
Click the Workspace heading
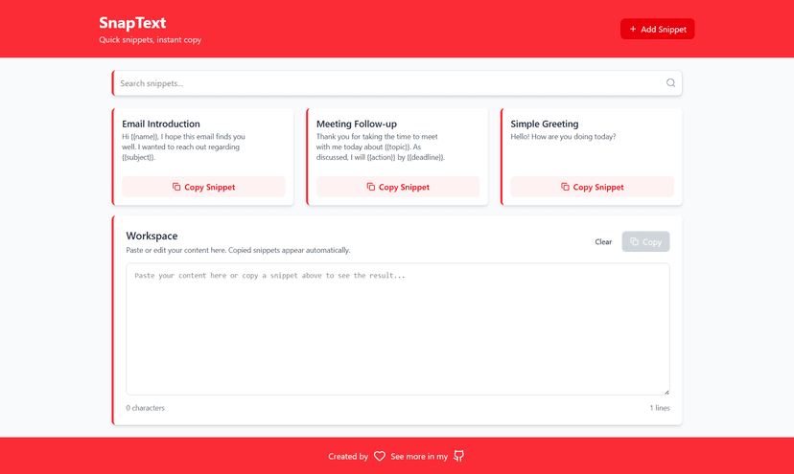[152, 236]
